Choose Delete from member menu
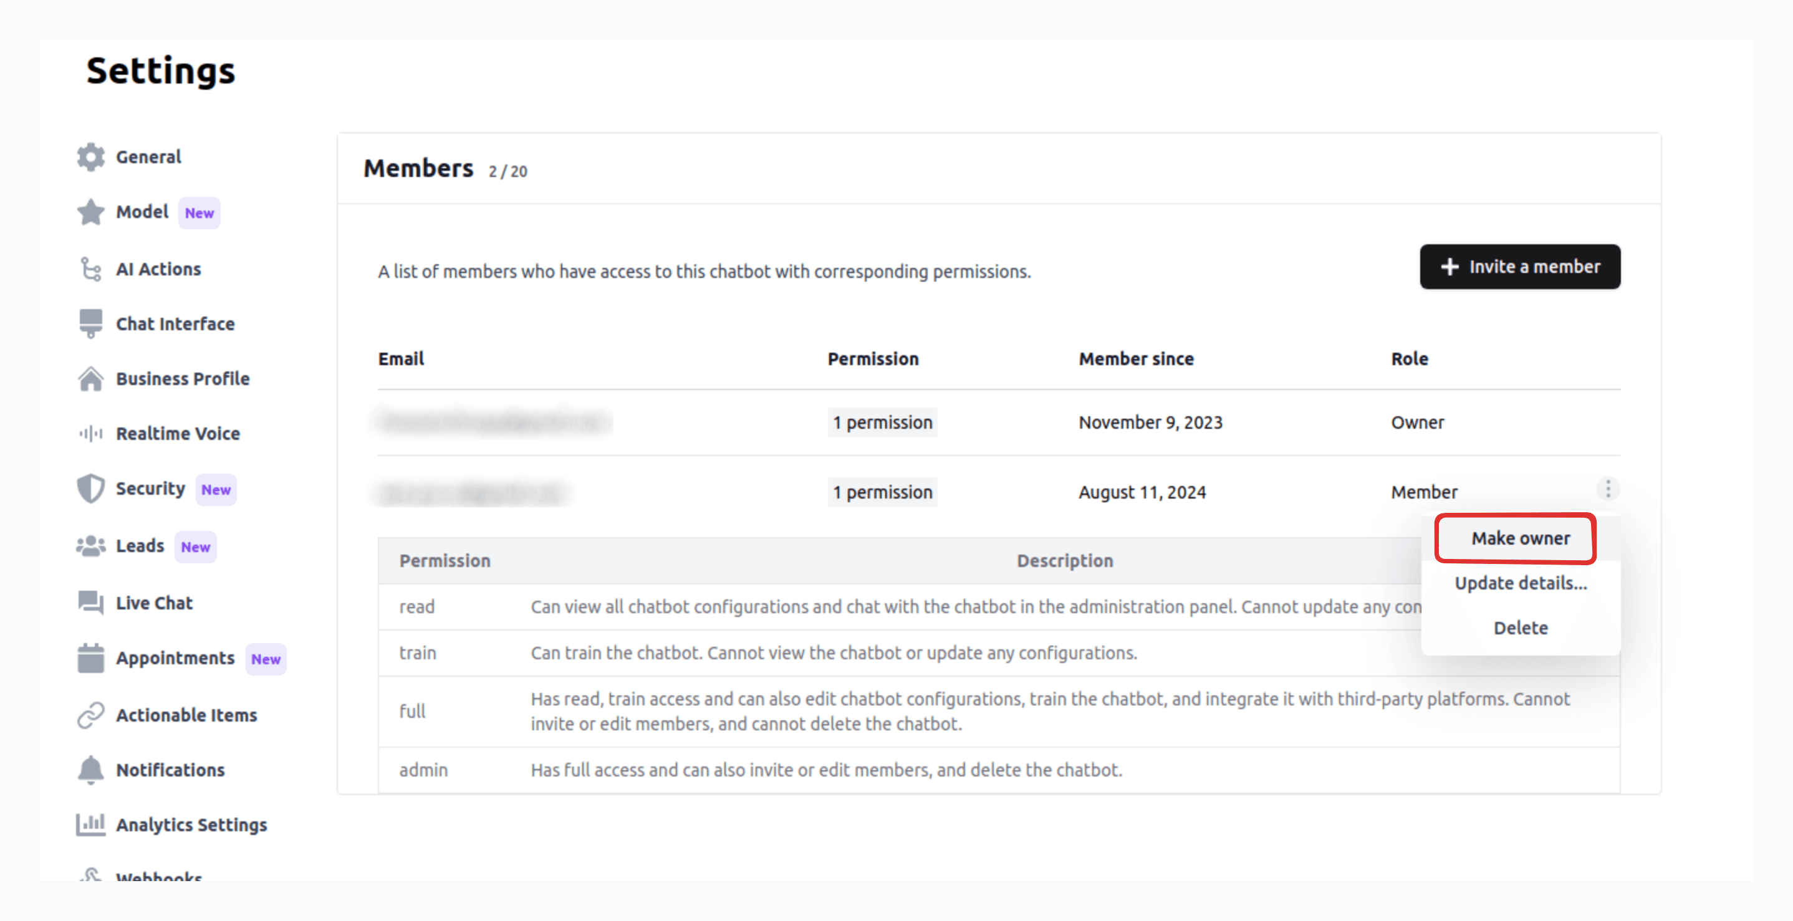 pyautogui.click(x=1520, y=628)
